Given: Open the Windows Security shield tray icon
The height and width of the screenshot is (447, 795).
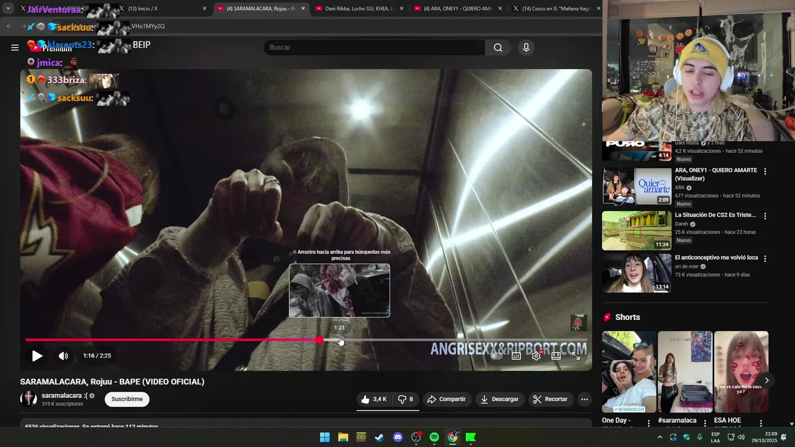Looking at the screenshot, I should tap(686, 437).
